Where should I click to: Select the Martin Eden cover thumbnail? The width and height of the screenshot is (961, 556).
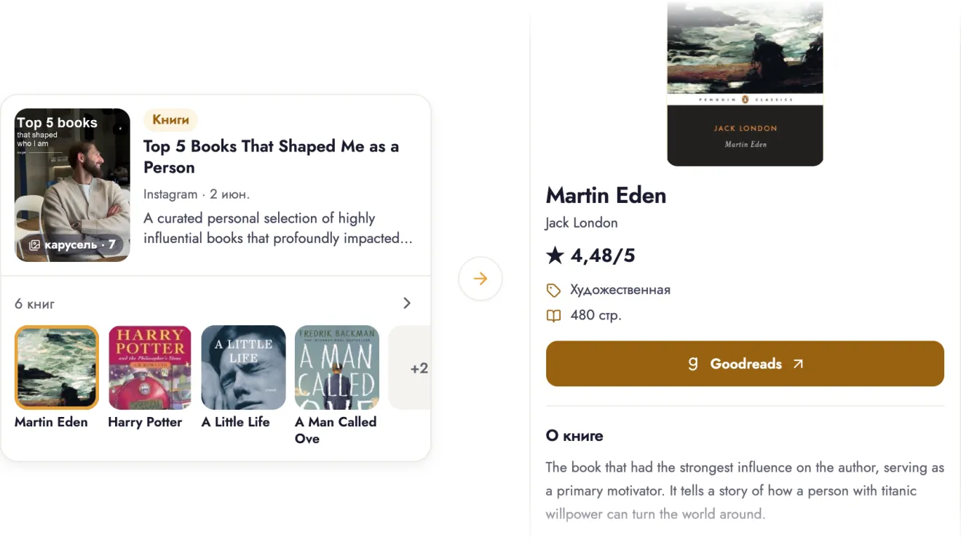click(57, 368)
